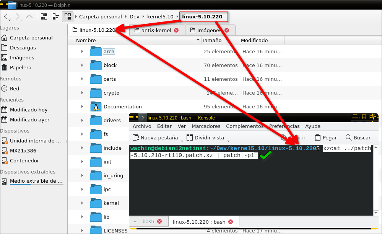Switch to antiX-kernel Dolphin tab

(x=156, y=30)
